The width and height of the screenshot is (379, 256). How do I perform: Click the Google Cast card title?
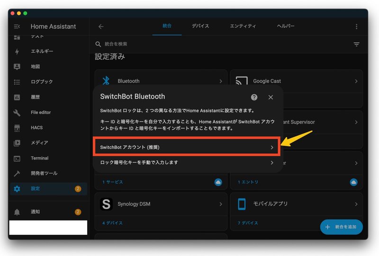pos(267,81)
